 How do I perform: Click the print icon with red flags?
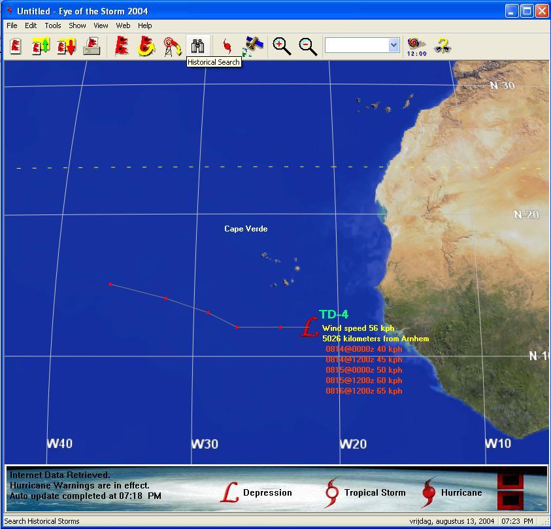tap(92, 46)
